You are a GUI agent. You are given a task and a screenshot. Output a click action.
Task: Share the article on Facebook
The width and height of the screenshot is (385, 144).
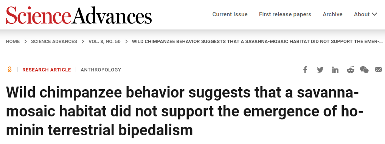pos(305,70)
